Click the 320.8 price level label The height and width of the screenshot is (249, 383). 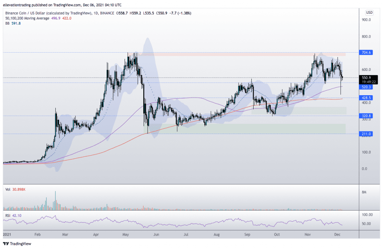pyautogui.click(x=366, y=116)
